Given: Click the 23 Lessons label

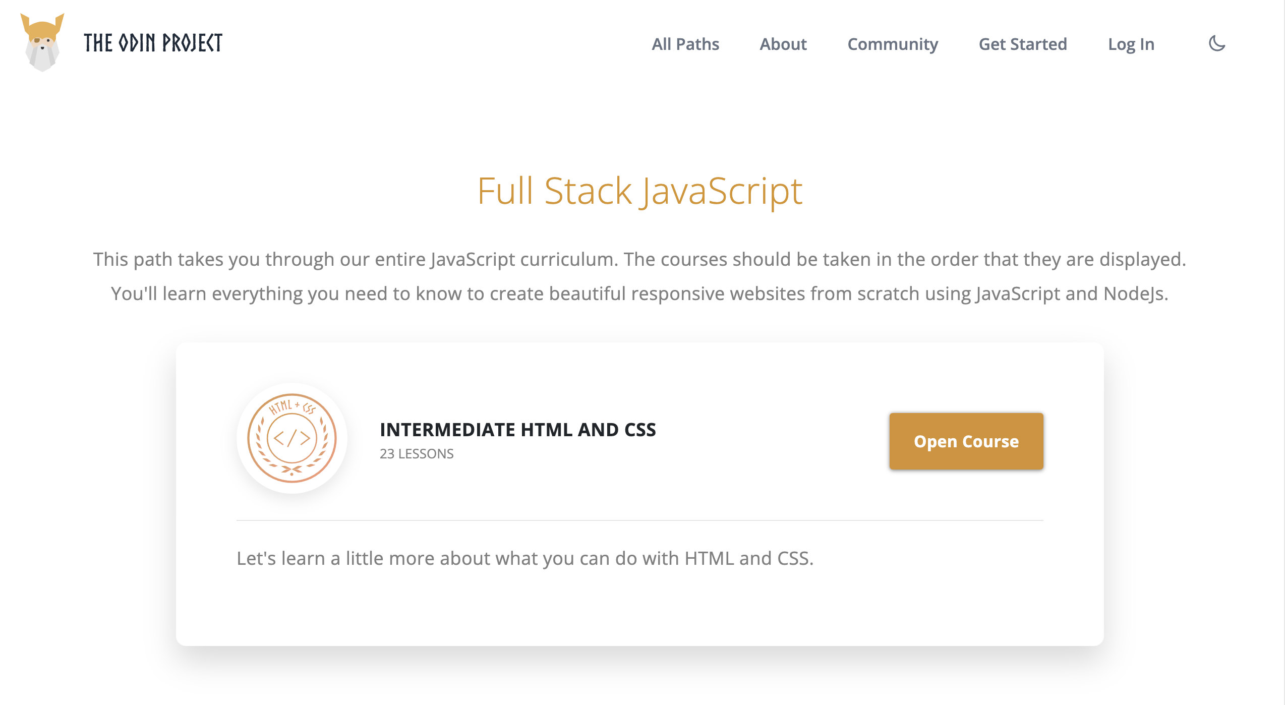Looking at the screenshot, I should 417,454.
